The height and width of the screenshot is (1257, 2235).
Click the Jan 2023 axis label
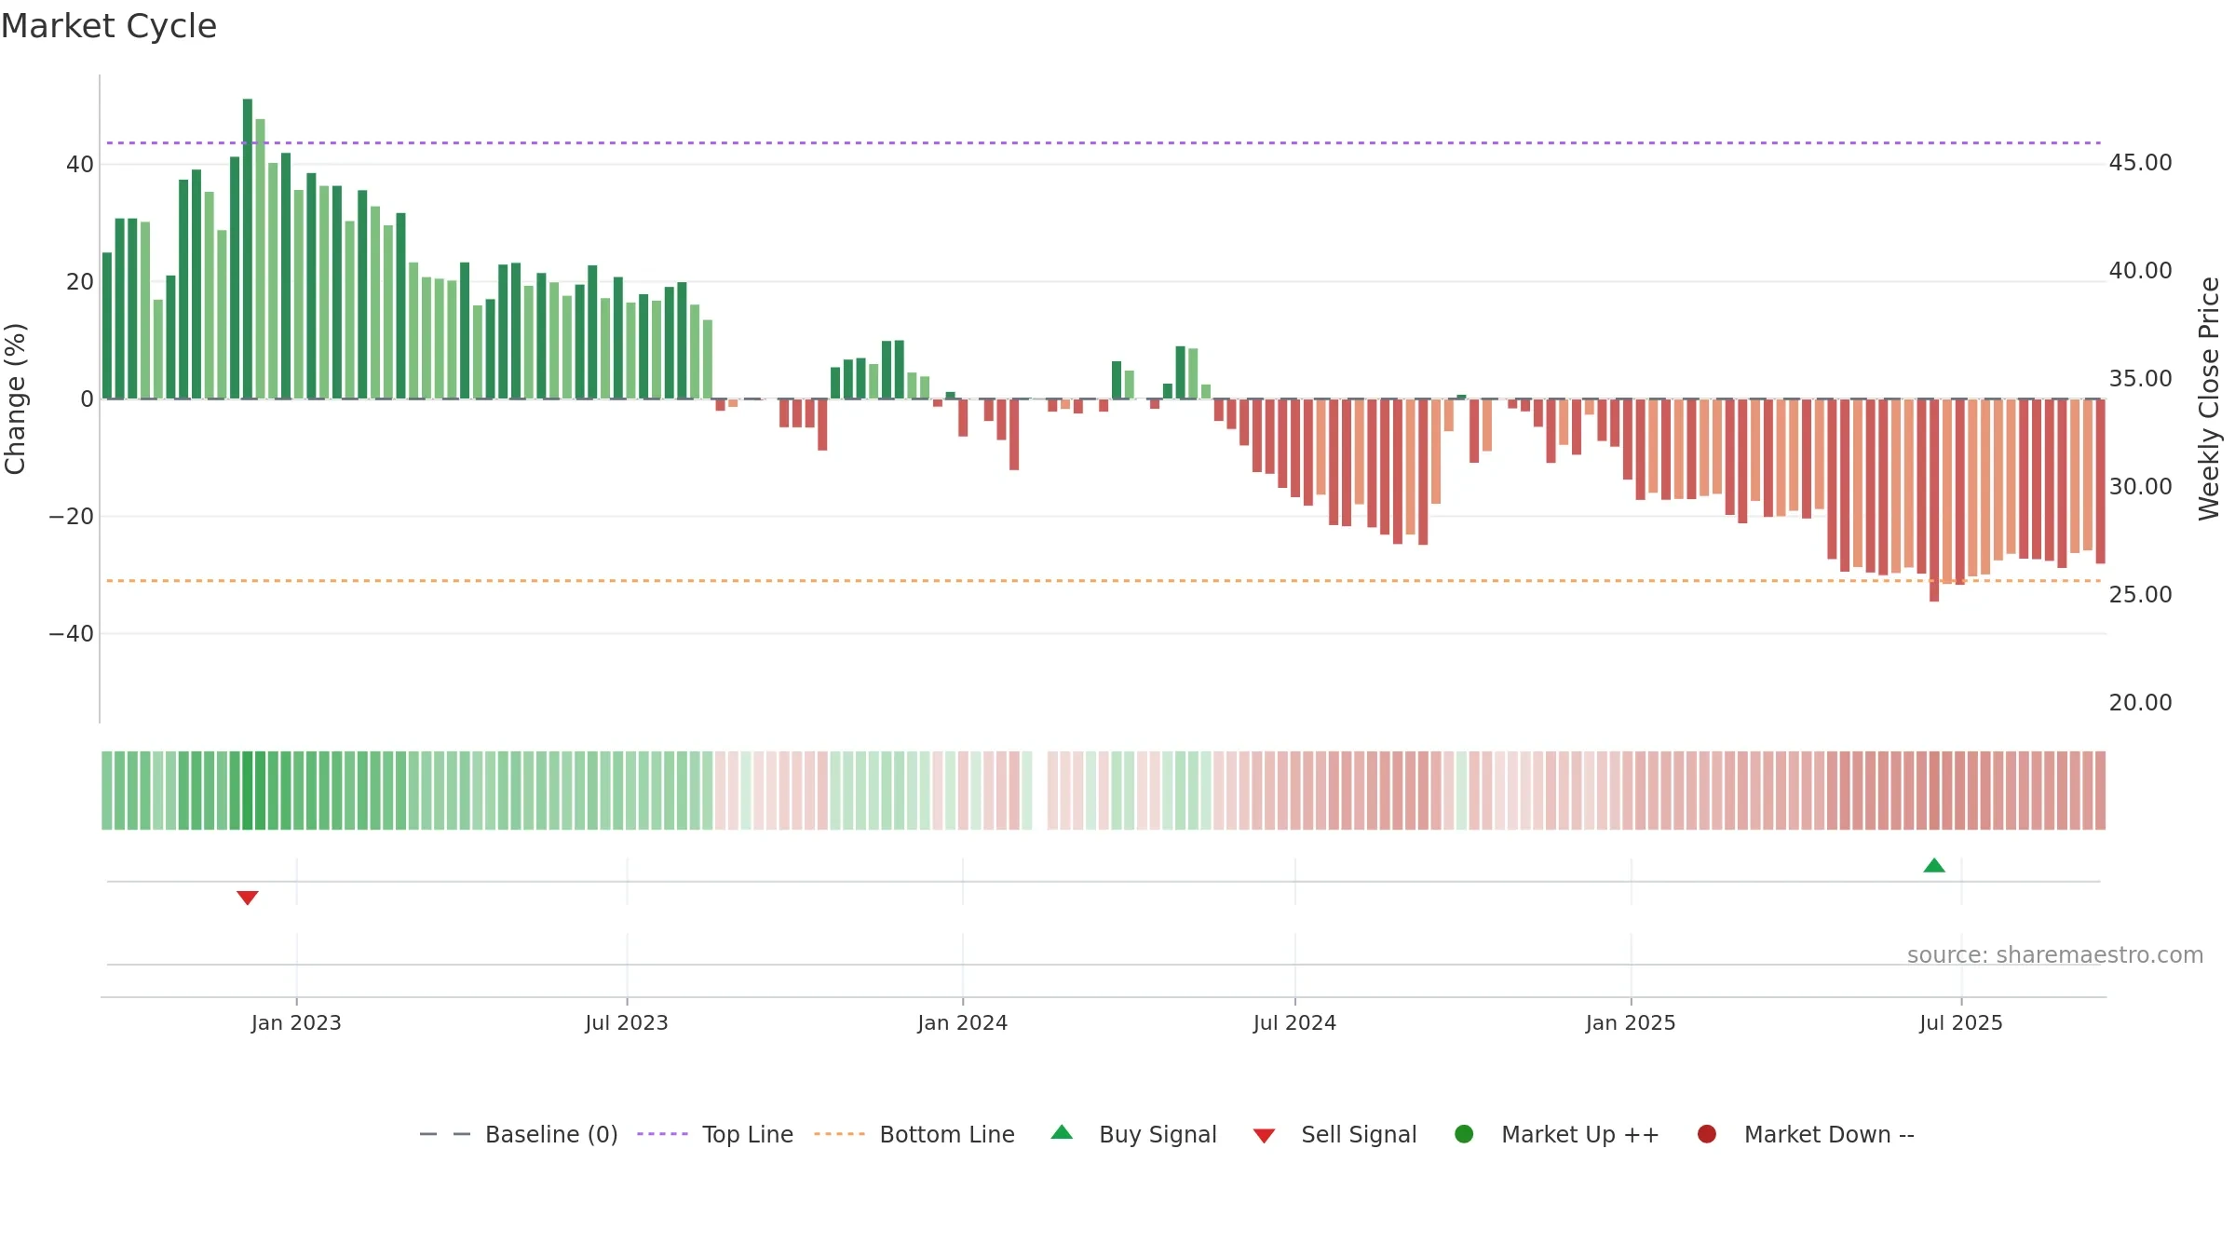pyautogui.click(x=296, y=1023)
